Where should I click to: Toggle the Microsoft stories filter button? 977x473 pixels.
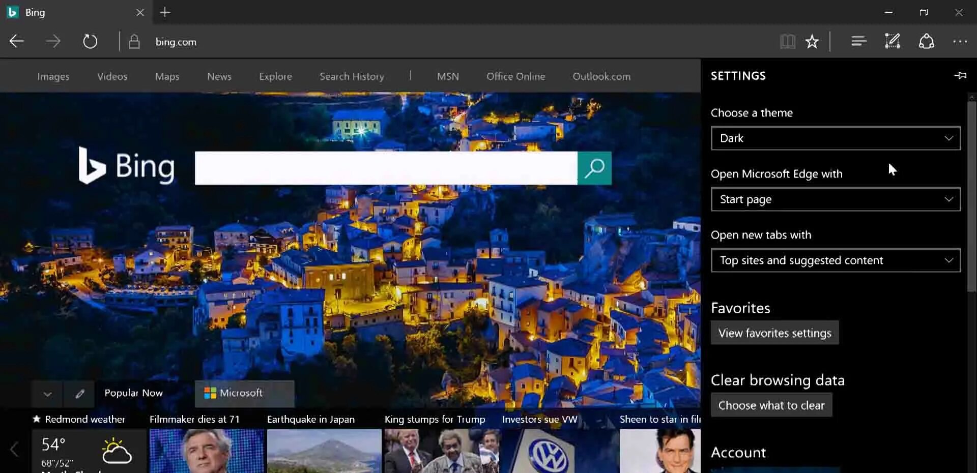(244, 393)
